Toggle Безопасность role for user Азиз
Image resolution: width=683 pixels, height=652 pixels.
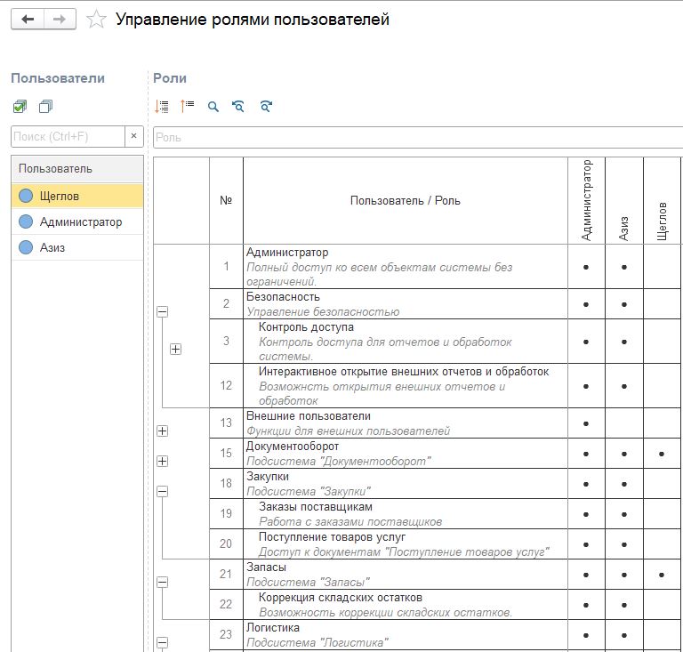pyautogui.click(x=624, y=304)
